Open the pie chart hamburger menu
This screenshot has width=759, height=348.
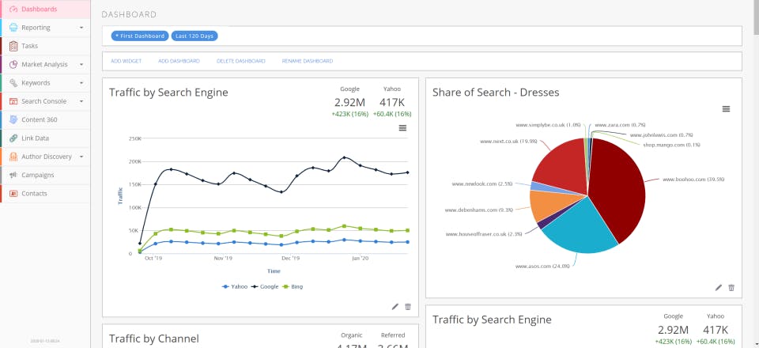(726, 109)
